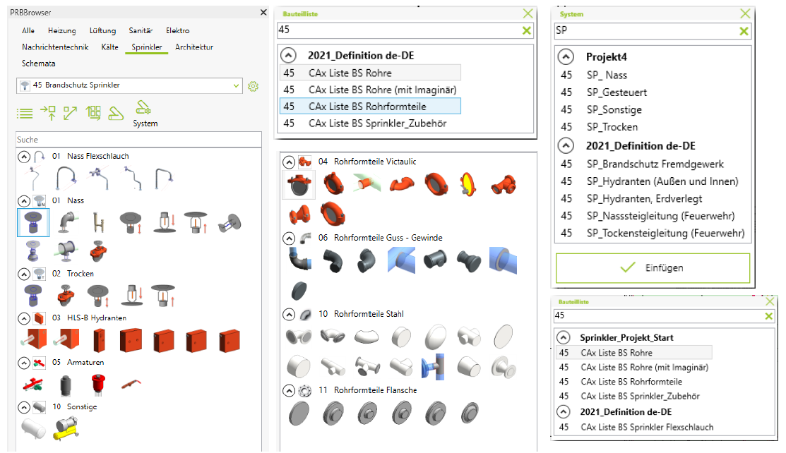The image size is (786, 453).
Task: Select first steel elbow in Rohrformteile Stahl
Action: pyautogui.click(x=299, y=337)
